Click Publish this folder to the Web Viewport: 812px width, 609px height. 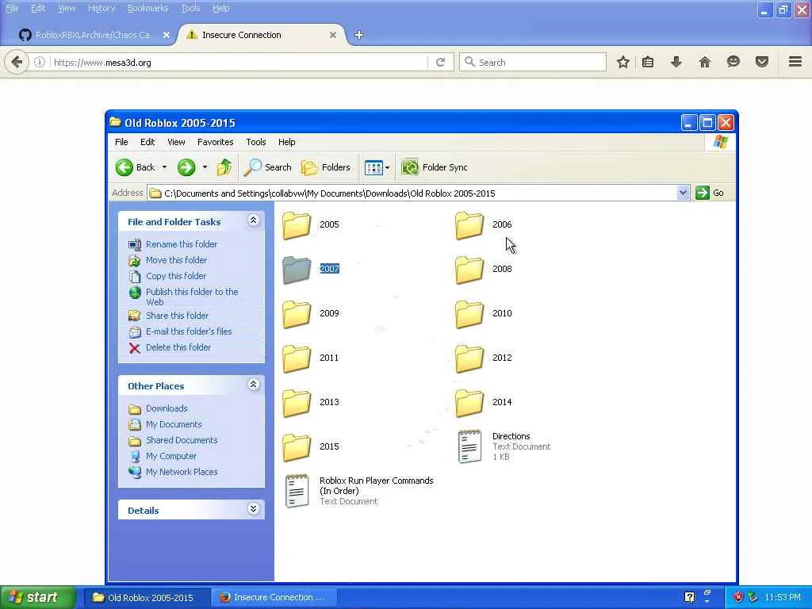coord(192,297)
